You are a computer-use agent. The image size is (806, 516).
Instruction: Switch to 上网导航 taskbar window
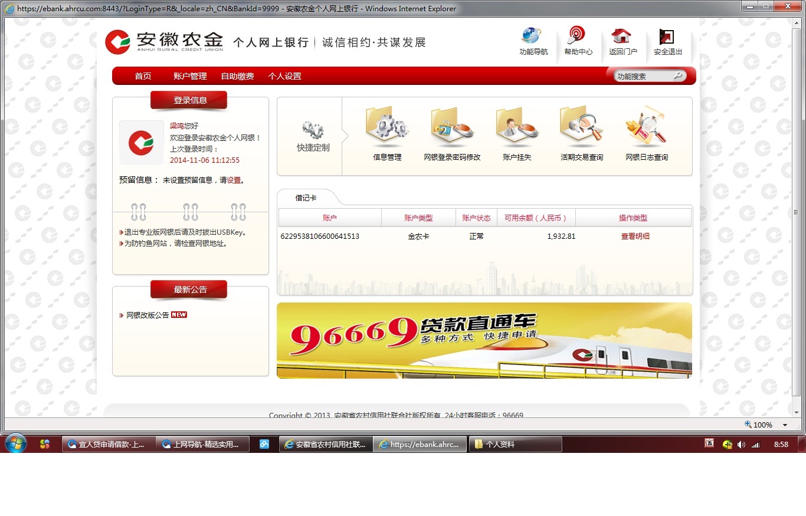203,444
